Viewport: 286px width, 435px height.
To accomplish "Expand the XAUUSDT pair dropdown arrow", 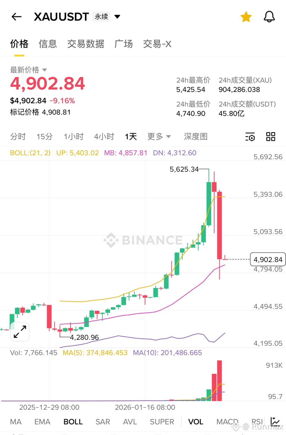I will pos(117,17).
